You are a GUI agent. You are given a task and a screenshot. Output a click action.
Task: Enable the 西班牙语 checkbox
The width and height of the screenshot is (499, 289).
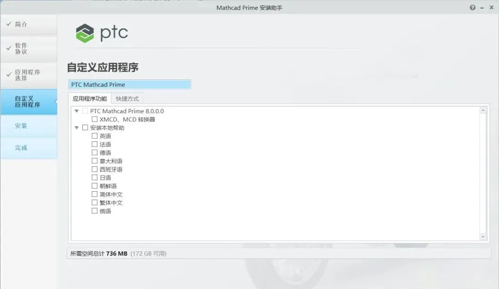tap(95, 169)
